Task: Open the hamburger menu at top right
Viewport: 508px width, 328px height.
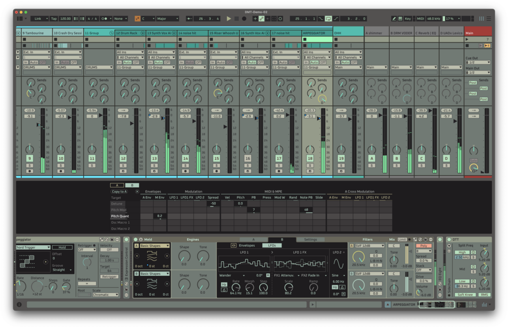Action: click(489, 19)
